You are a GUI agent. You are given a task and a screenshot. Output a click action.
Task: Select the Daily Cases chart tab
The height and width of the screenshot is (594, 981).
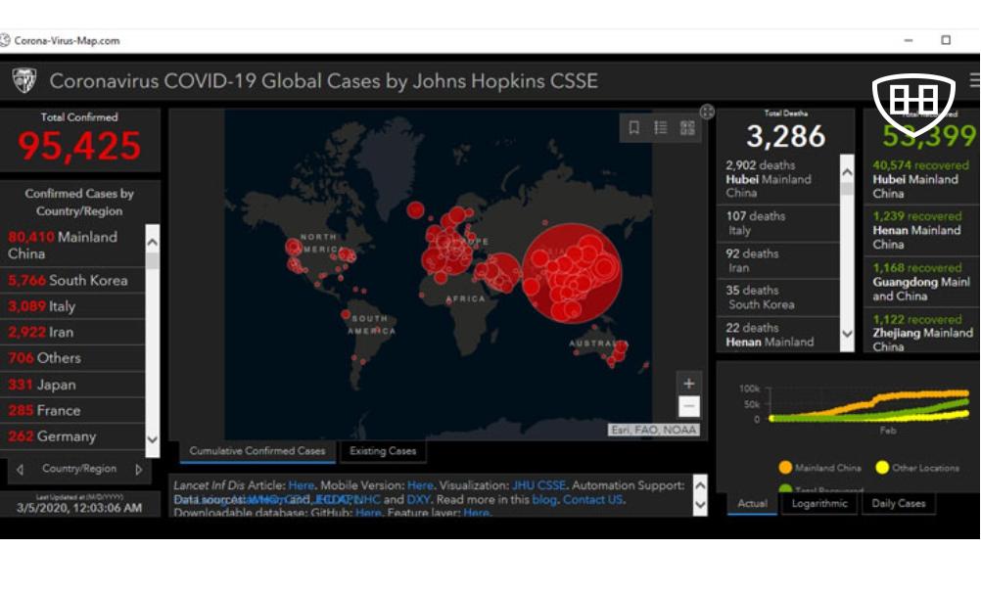(898, 504)
